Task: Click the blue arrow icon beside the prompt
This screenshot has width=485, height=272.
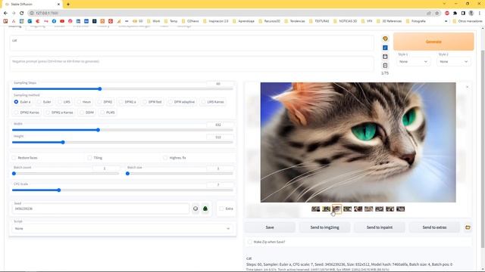Action: (385, 48)
